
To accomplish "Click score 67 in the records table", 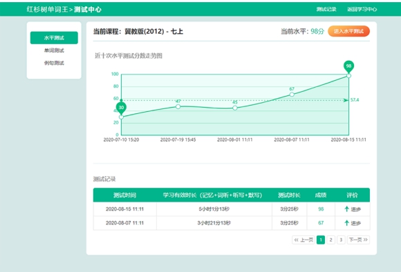I will [x=321, y=223].
